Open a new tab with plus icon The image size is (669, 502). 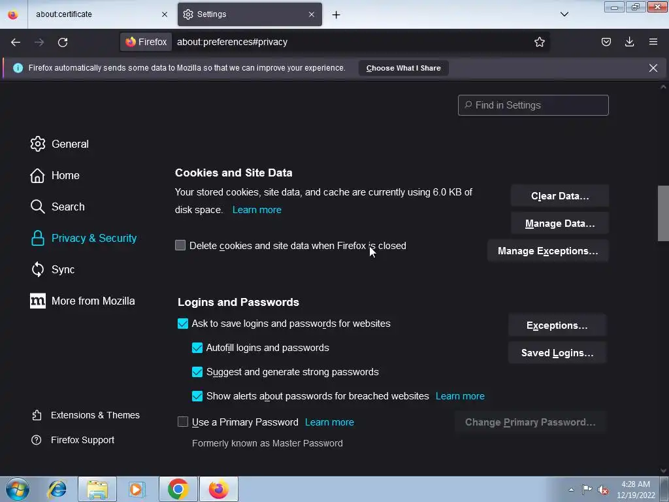(336, 14)
